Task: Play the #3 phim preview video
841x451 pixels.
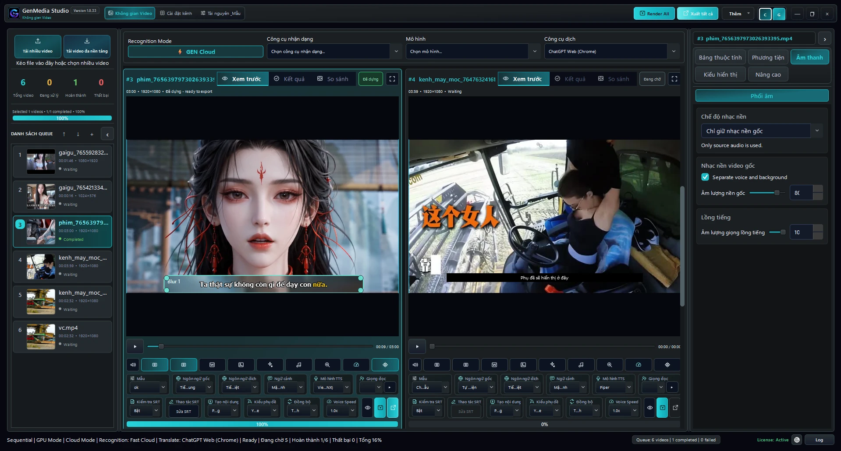Action: tap(135, 346)
